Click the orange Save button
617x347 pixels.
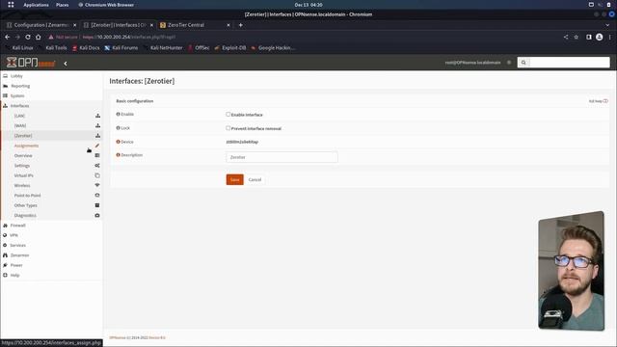[x=235, y=179]
